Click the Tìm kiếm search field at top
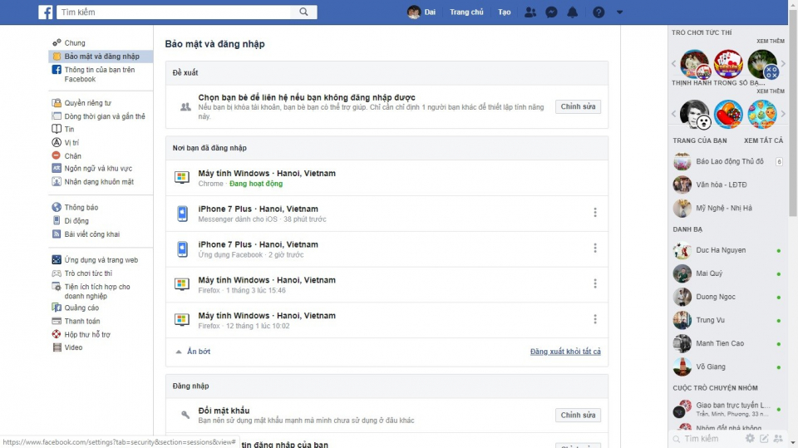The width and height of the screenshot is (798, 448). [175, 12]
